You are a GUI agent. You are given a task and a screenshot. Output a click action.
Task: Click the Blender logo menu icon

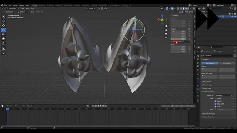pos(2,5)
